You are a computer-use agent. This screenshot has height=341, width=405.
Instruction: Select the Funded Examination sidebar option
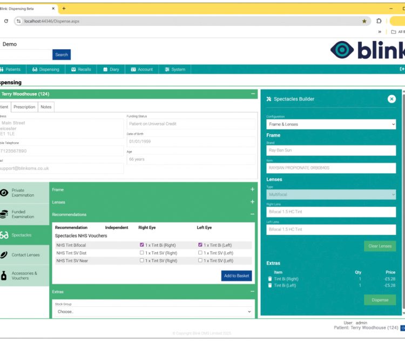click(24, 214)
